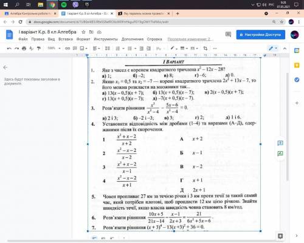Open comment history icon near share button
The height and width of the screenshot is (243, 304).
pos(228,35)
